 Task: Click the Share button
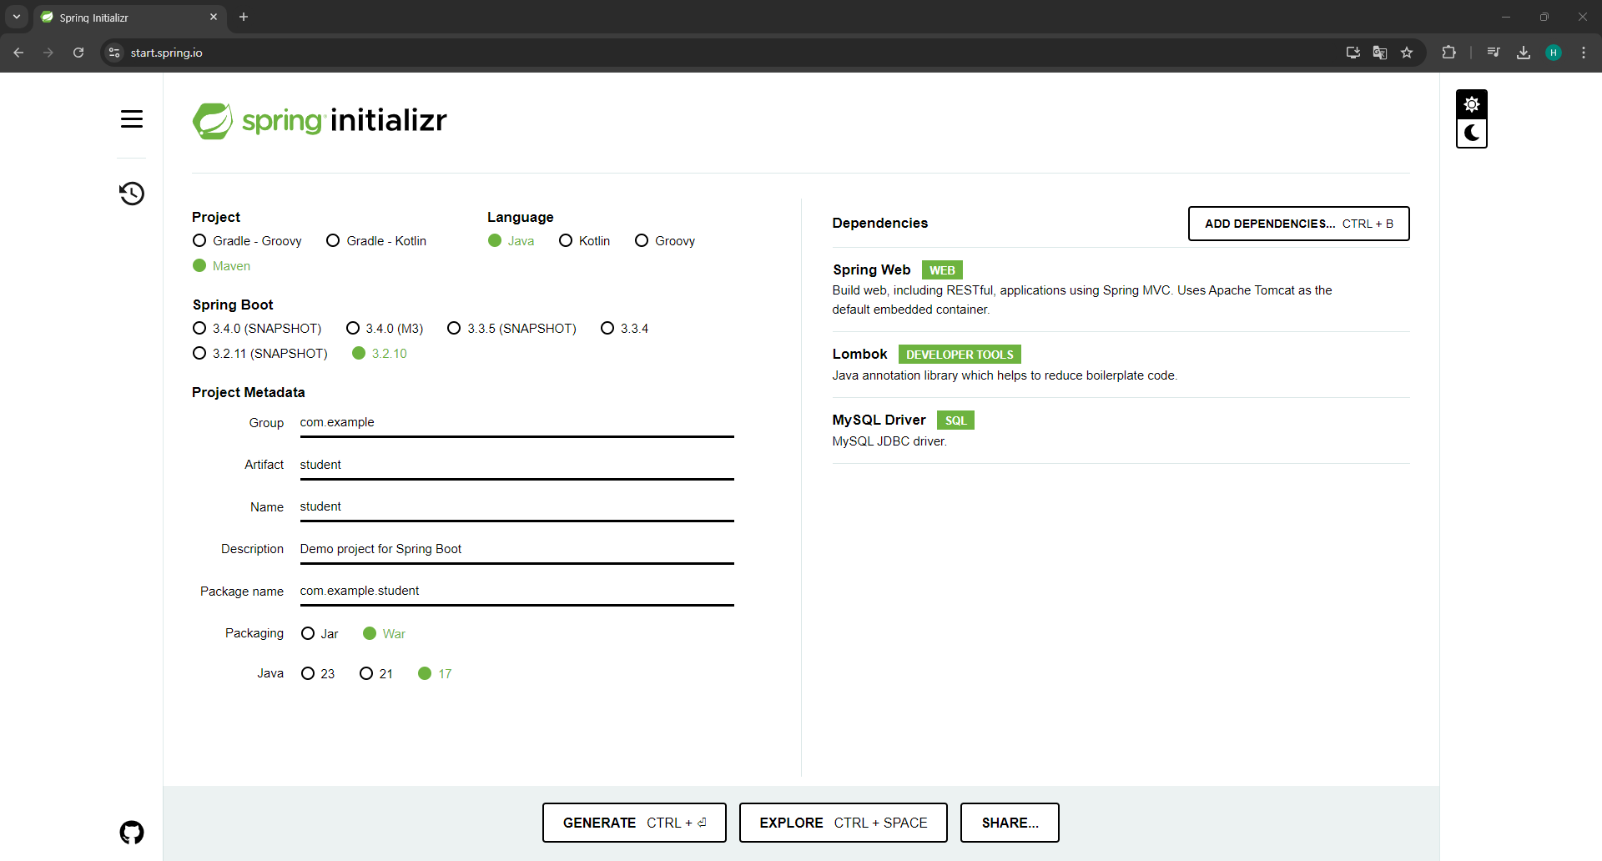click(1010, 823)
